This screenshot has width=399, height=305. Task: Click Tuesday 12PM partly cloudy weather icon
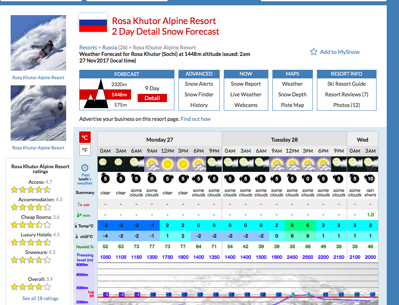(292, 164)
